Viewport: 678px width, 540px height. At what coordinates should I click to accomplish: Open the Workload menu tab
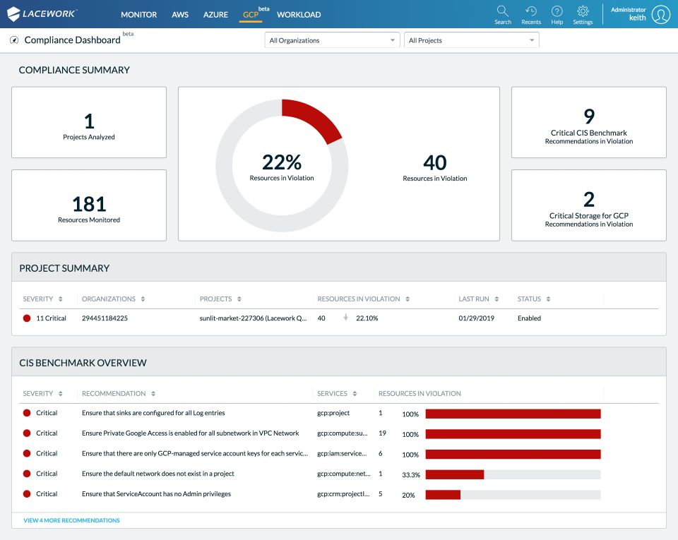point(299,14)
